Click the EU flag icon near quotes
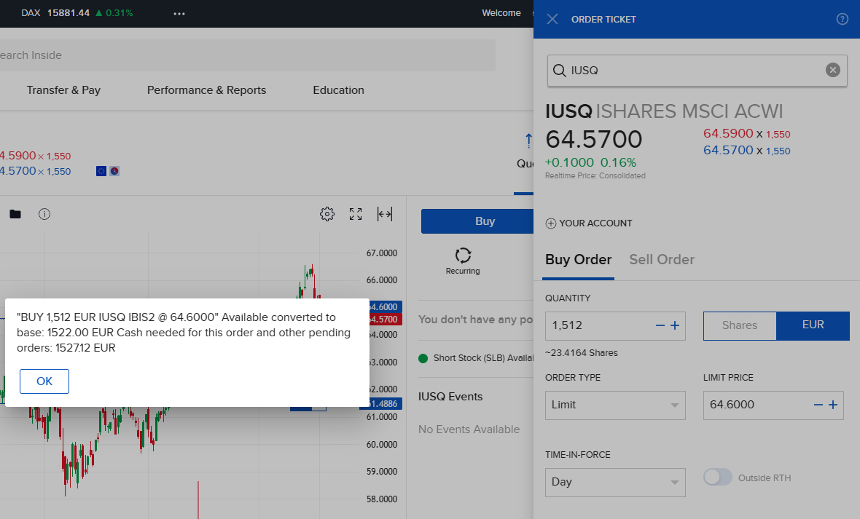860x519 pixels. (101, 171)
